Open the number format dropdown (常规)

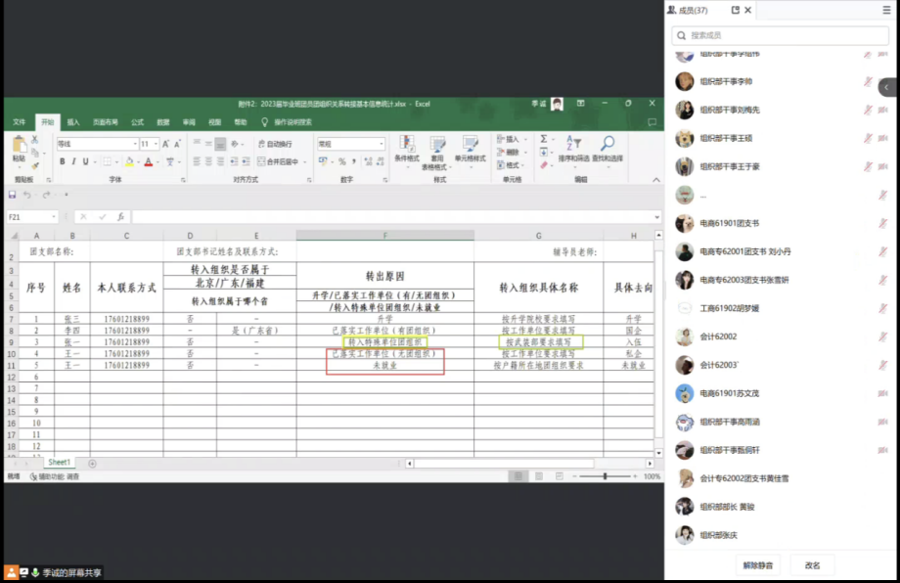350,144
